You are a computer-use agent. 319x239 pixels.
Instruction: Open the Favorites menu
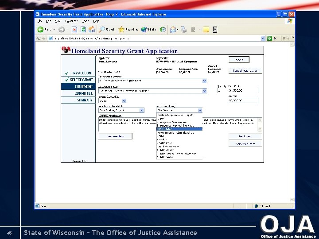71,21
